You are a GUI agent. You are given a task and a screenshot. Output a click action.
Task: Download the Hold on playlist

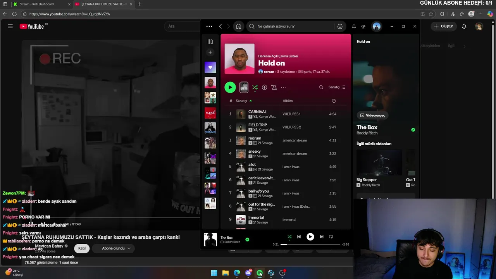[264, 87]
